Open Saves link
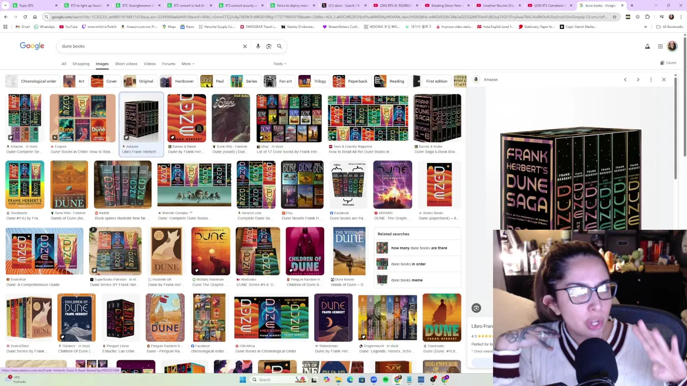Viewport: 687px width, 386px height. coord(668,63)
